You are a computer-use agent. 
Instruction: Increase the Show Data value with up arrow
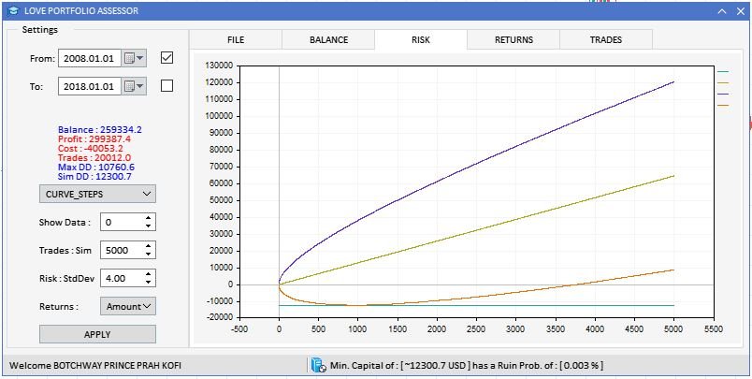(149, 218)
